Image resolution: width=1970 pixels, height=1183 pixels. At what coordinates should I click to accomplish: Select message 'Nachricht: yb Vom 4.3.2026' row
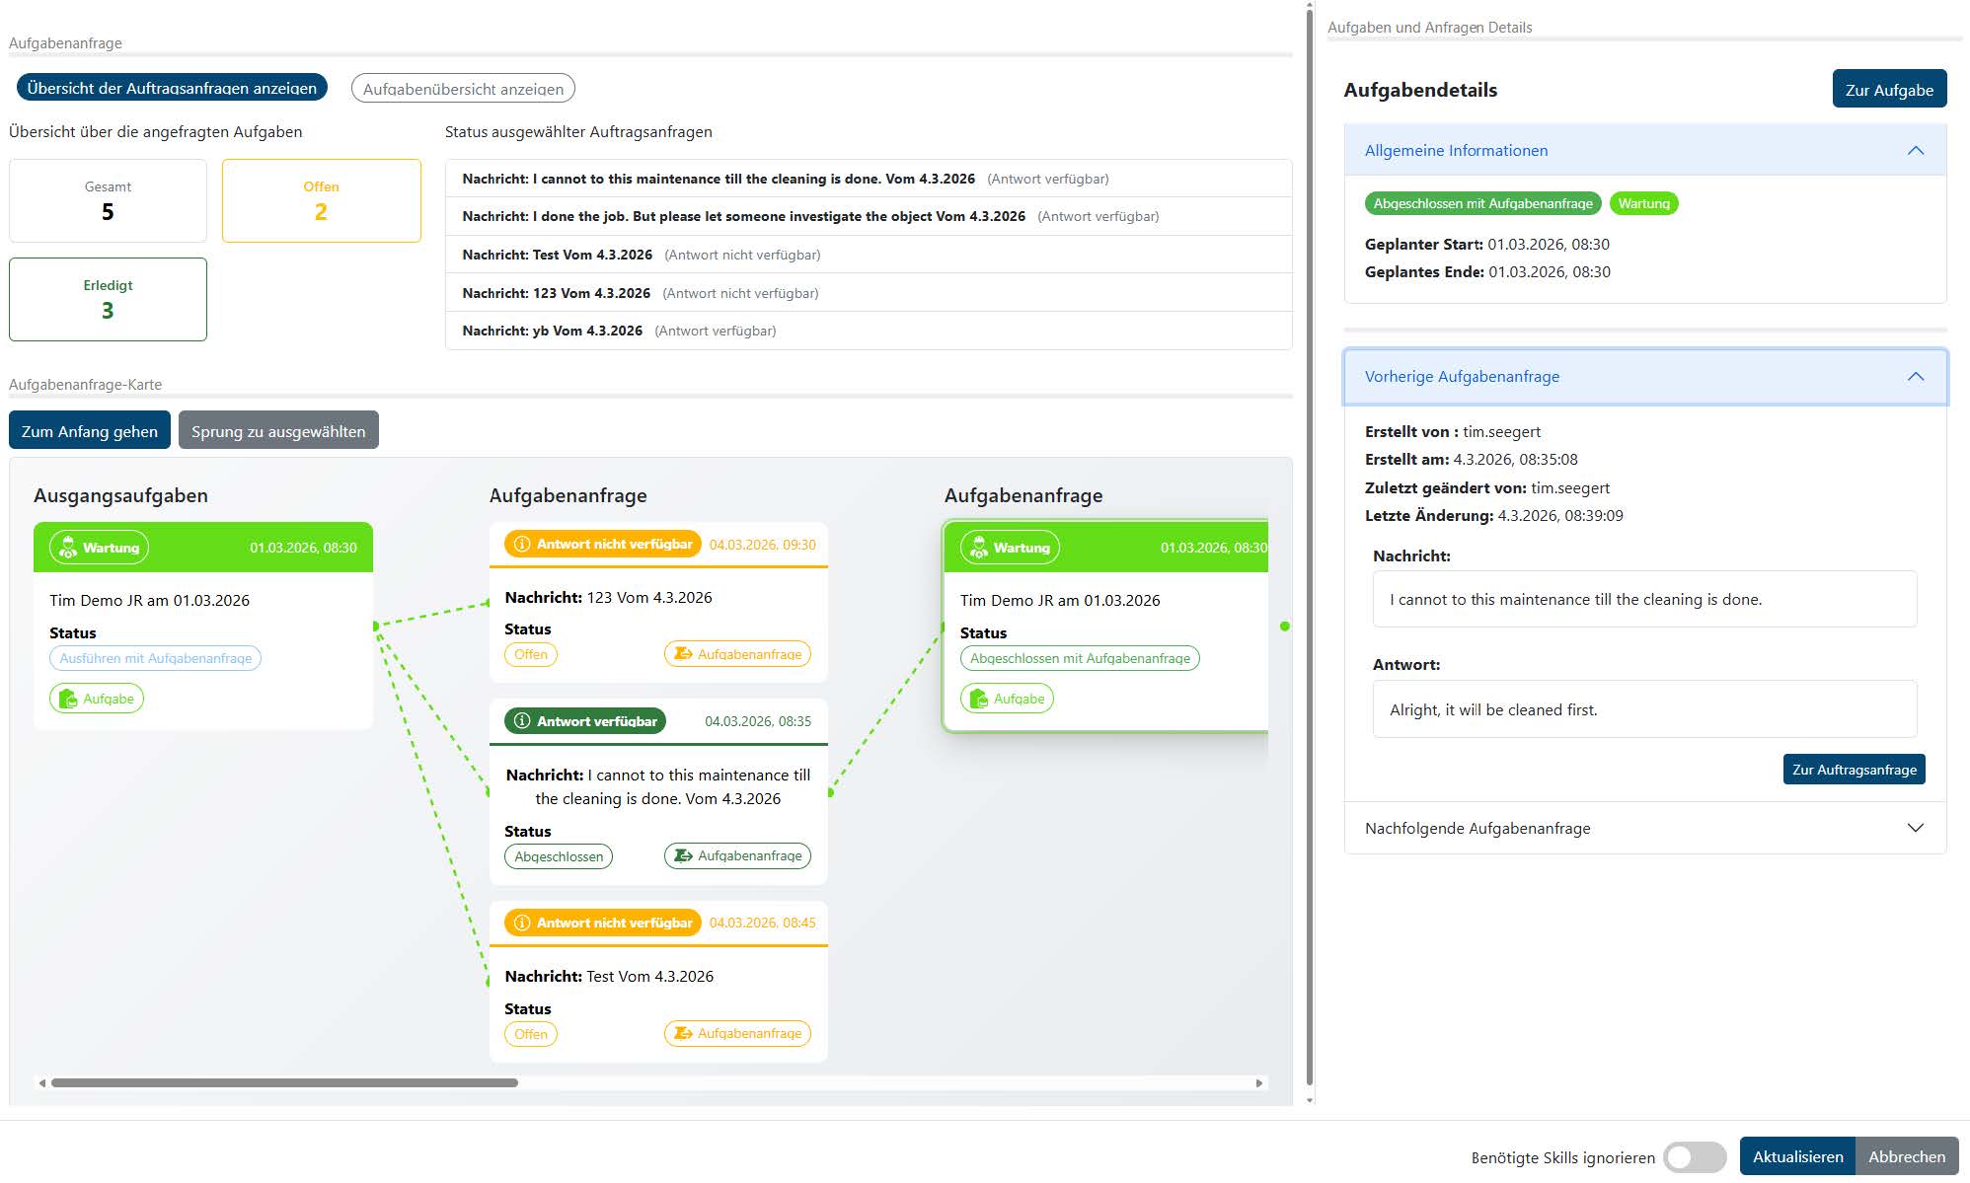[x=552, y=331]
